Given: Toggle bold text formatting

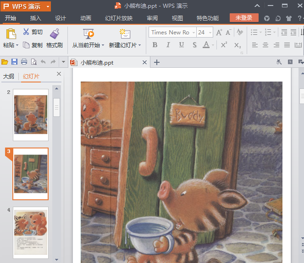Looking at the screenshot, I should point(155,45).
